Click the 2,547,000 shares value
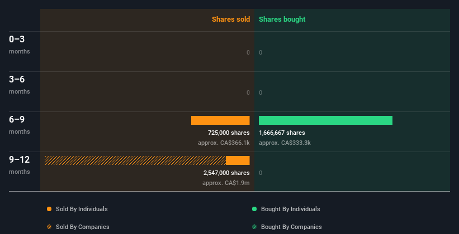Viewport: 459px width, 234px height. [226, 173]
